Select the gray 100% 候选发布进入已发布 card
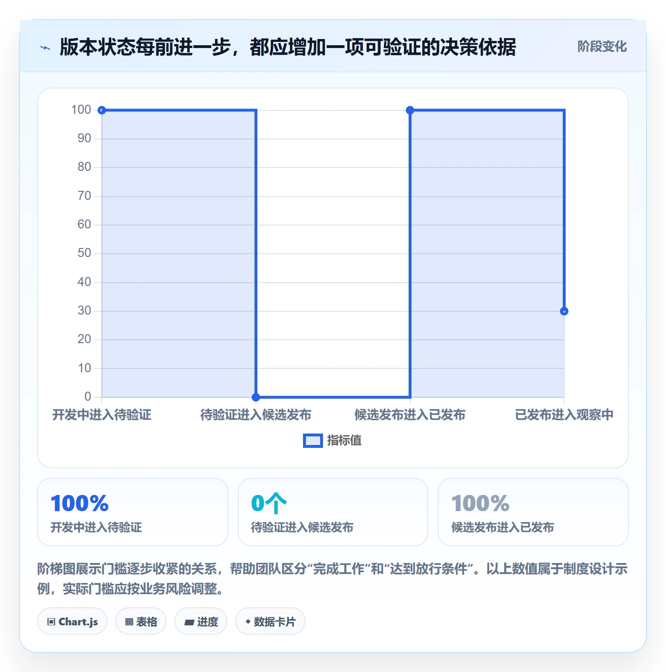Screen dimensions: 666x672 click(x=533, y=512)
